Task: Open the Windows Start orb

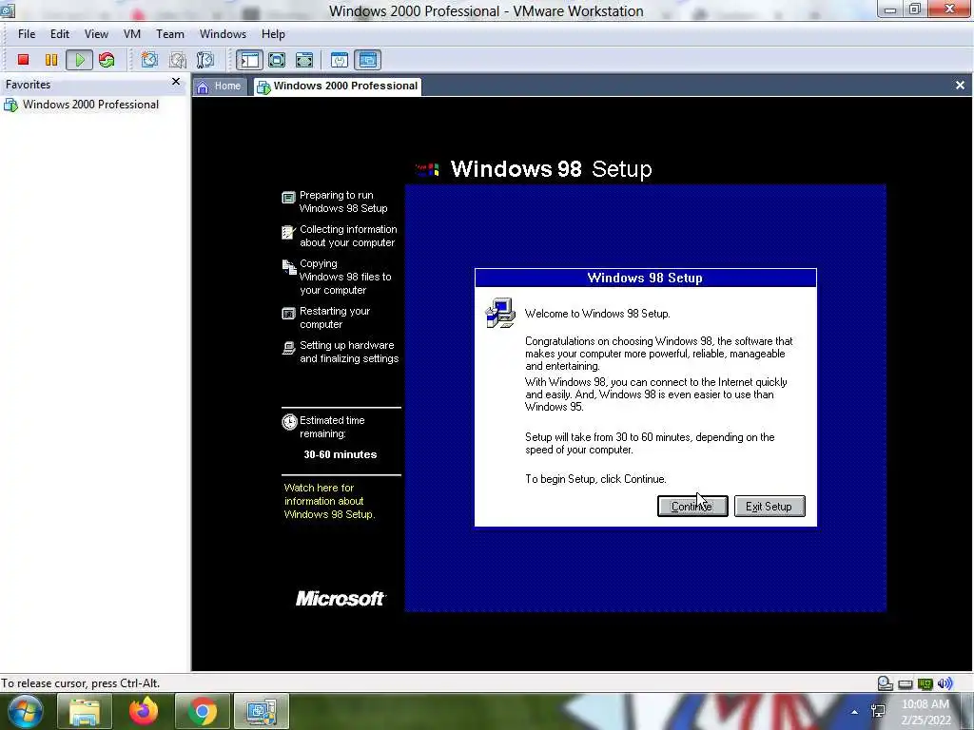Action: point(24,711)
